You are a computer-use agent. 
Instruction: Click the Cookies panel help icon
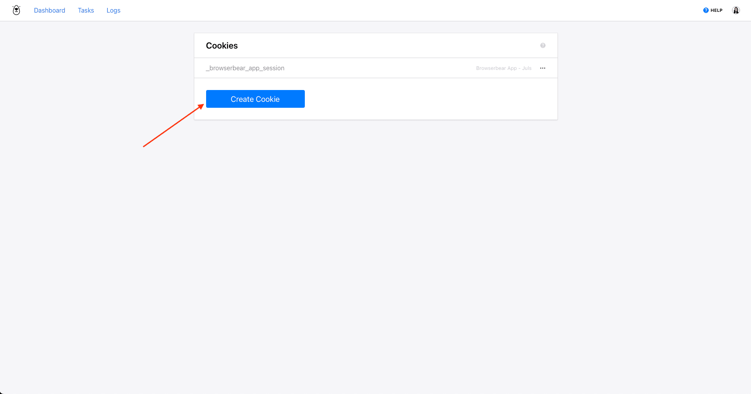[x=543, y=45]
